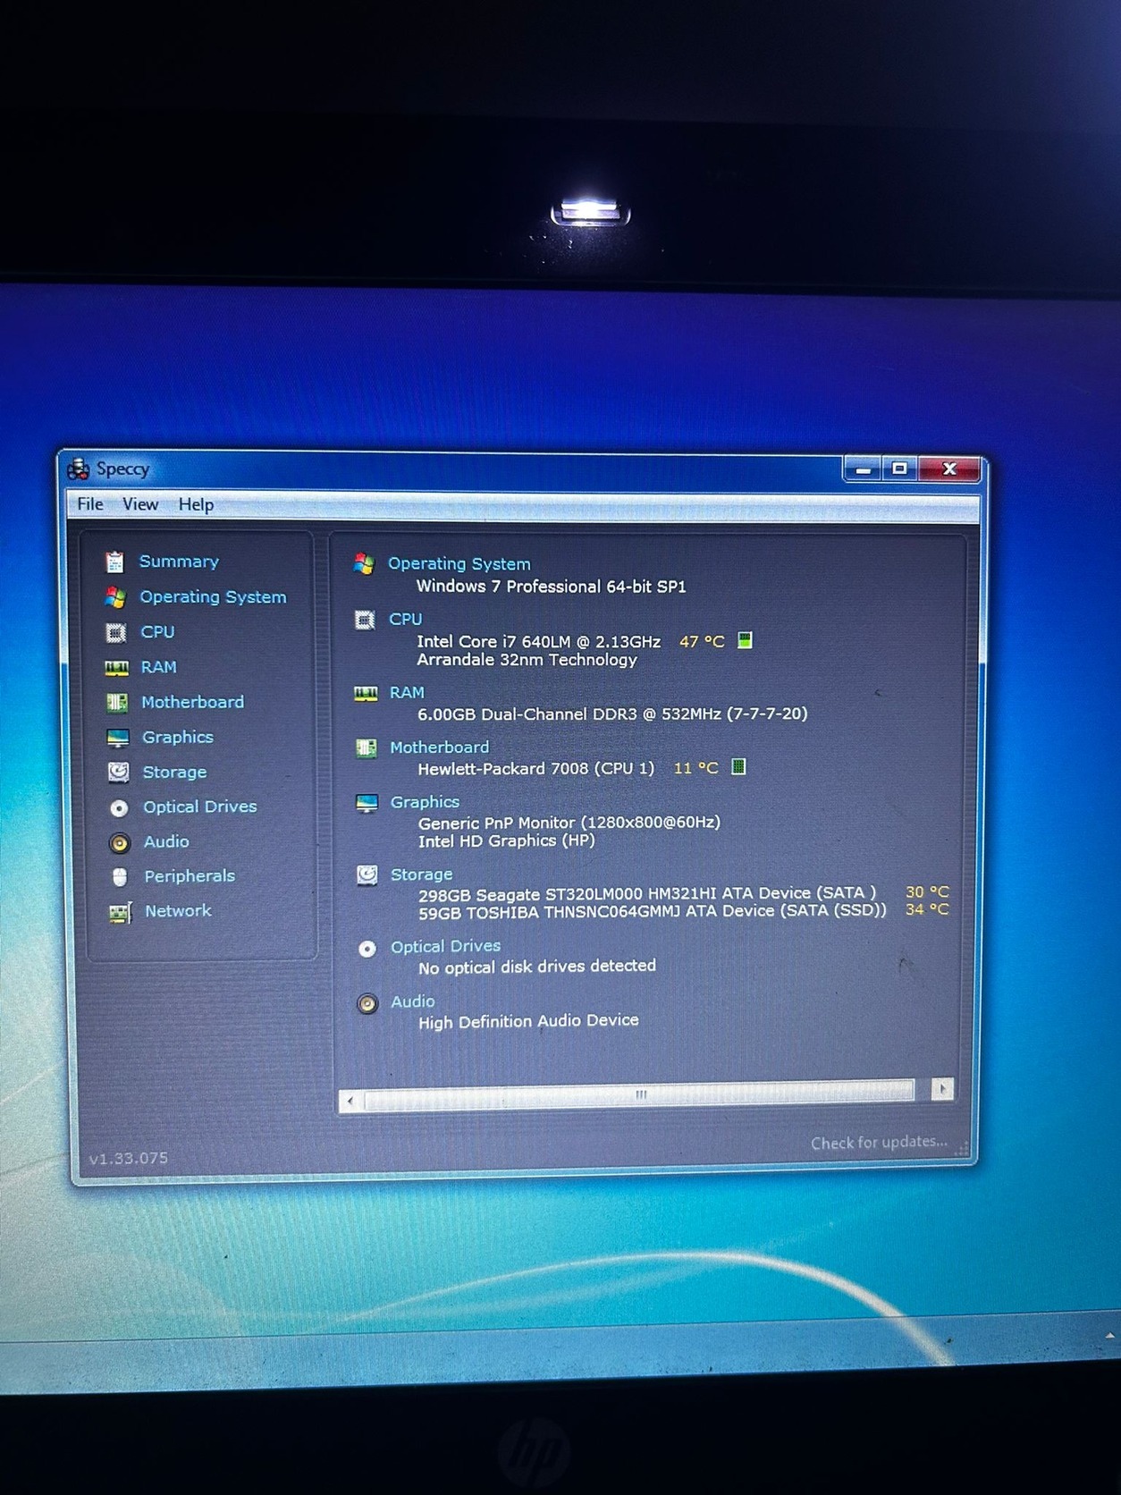This screenshot has height=1495, width=1121.
Task: Click the drive icon beside Storage heading in summary
Action: pos(367,874)
